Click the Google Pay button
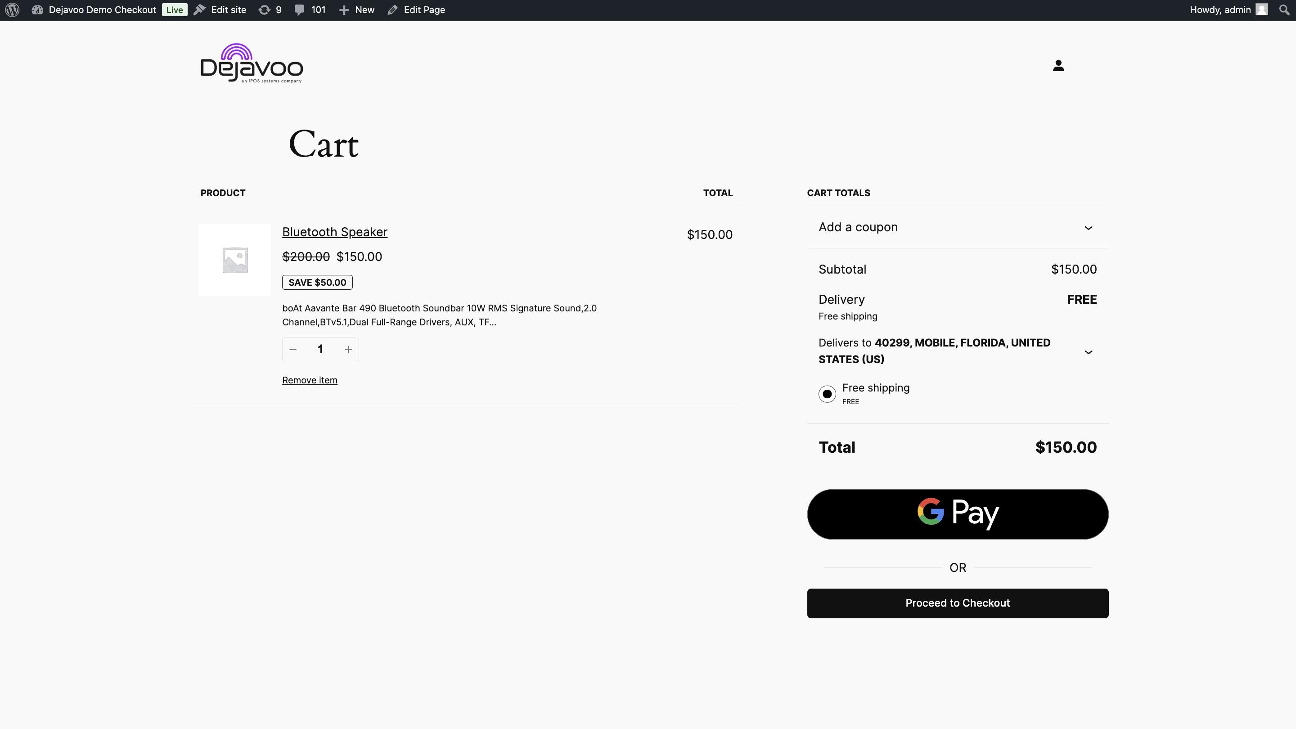 (958, 513)
